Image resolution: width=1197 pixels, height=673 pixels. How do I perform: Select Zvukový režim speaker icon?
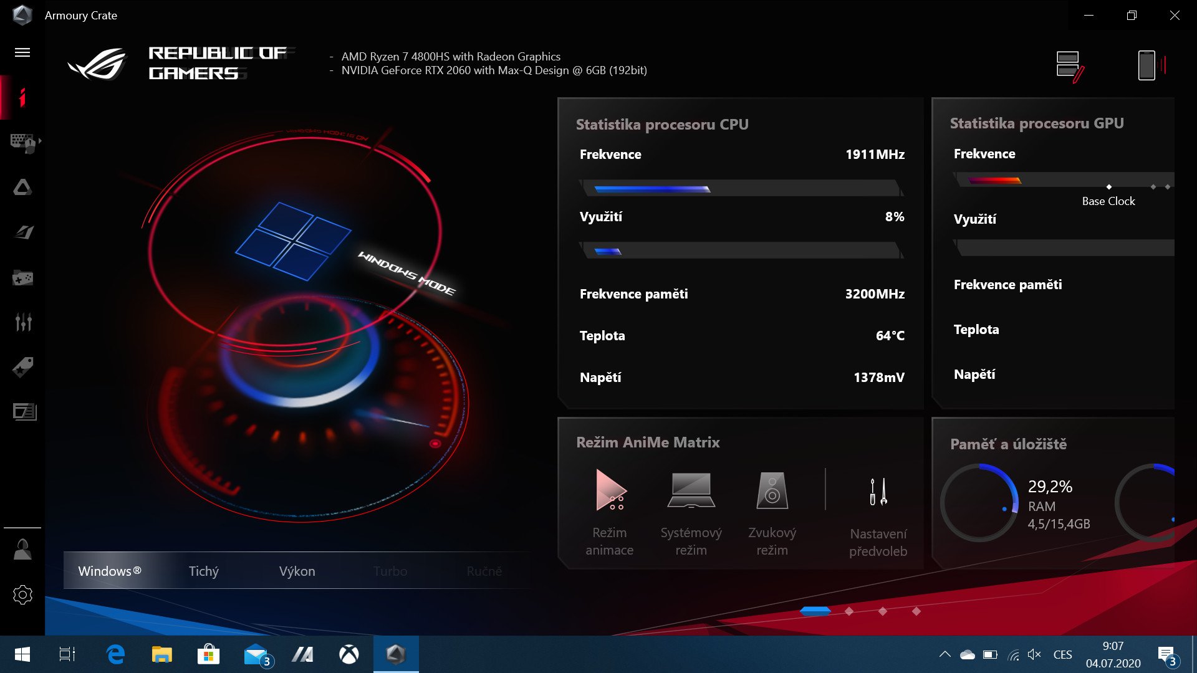[772, 512]
